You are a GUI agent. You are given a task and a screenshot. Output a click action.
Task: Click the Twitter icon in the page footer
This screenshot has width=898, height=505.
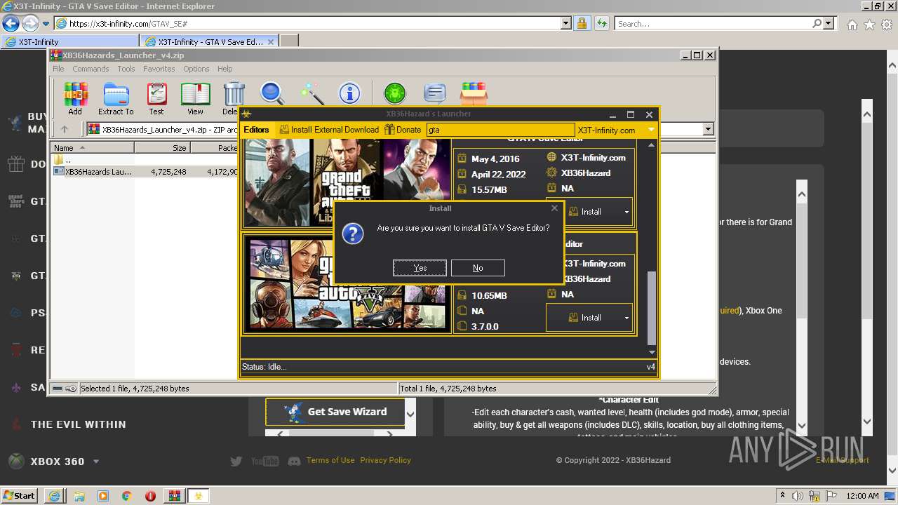click(236, 461)
